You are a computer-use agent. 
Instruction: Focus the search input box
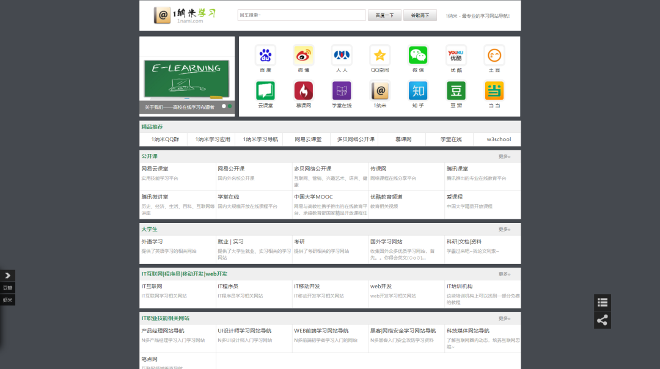[301, 15]
